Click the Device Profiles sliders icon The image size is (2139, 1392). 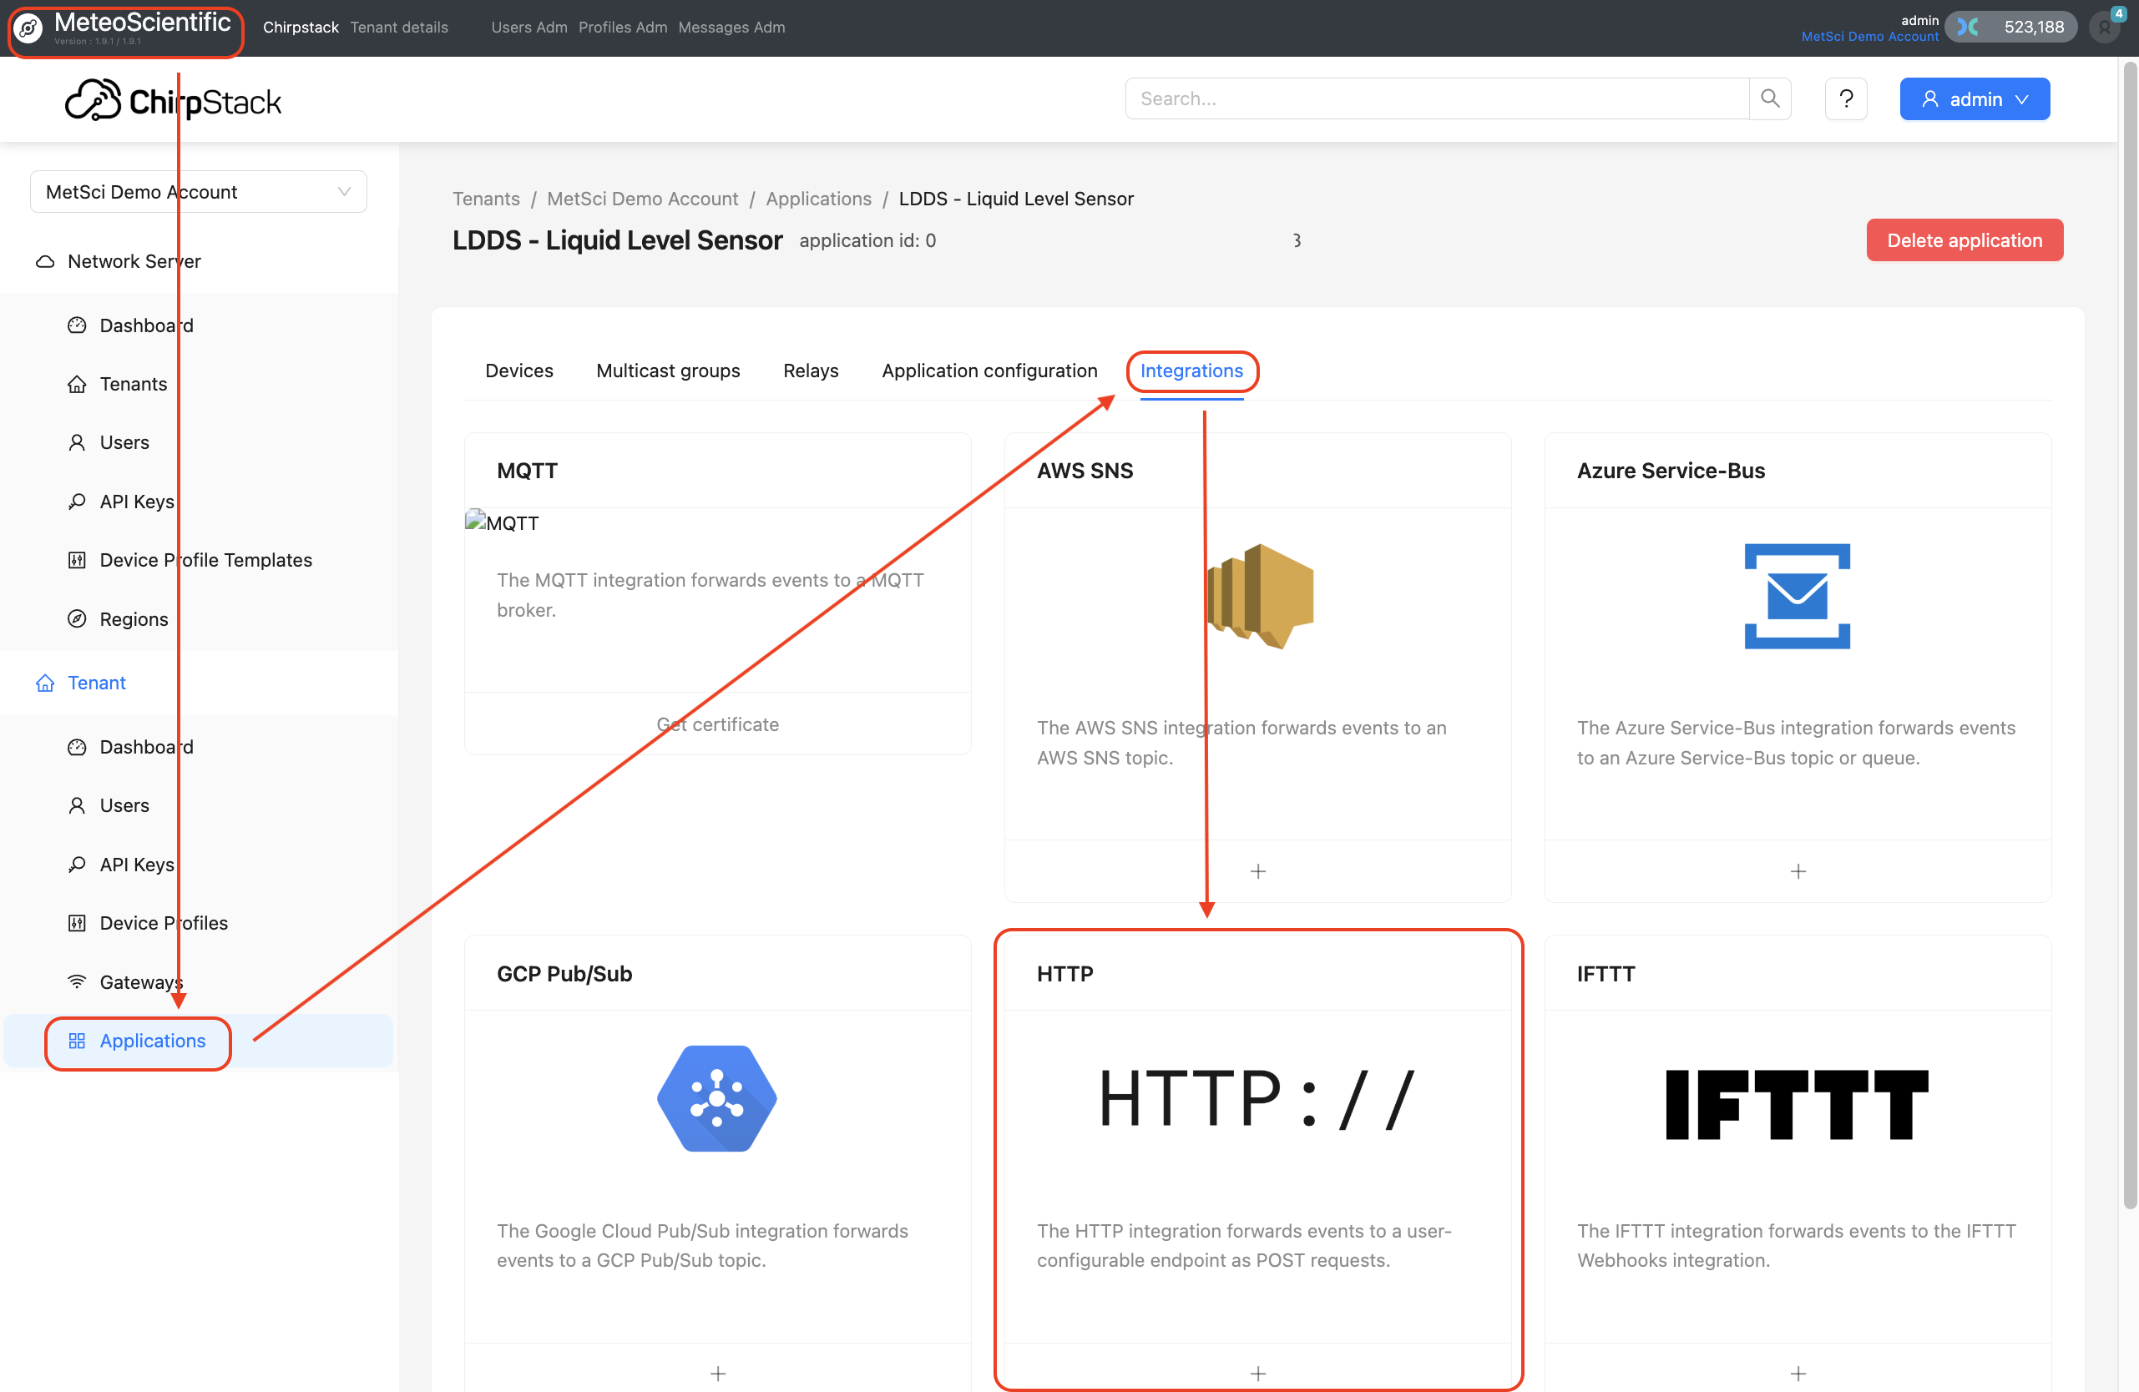point(78,923)
